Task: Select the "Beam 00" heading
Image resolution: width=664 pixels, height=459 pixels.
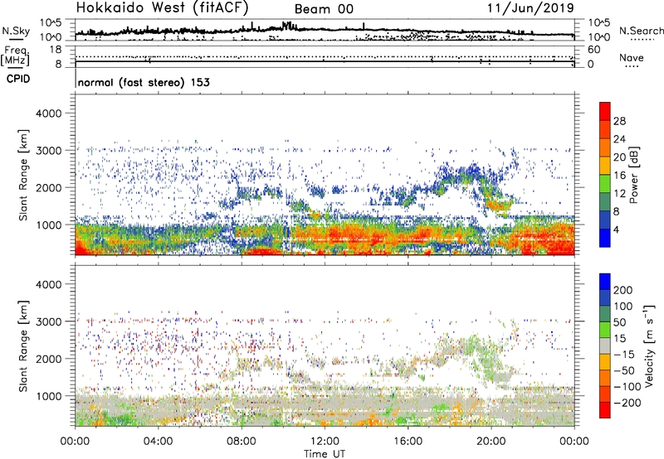Action: pyautogui.click(x=324, y=9)
